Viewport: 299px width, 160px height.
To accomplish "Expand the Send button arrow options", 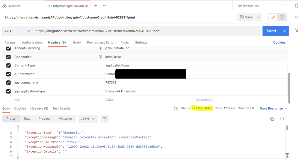I will point(285,31).
